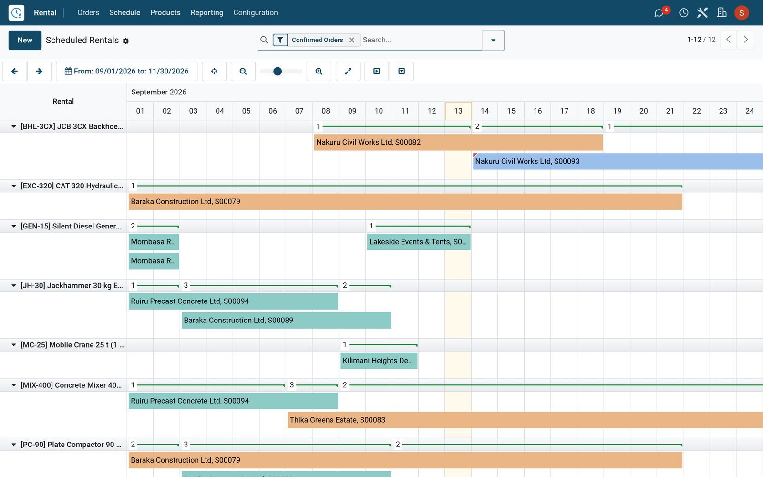
Task: Open the Reporting menu
Action: pos(206,13)
